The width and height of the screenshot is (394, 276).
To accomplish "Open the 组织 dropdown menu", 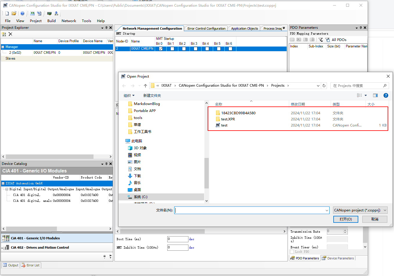I will (x=129, y=96).
